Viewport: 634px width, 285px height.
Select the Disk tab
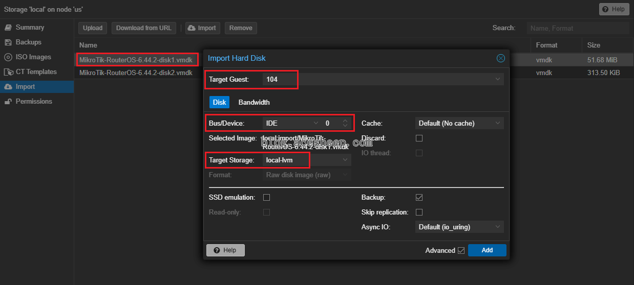pyautogui.click(x=219, y=102)
